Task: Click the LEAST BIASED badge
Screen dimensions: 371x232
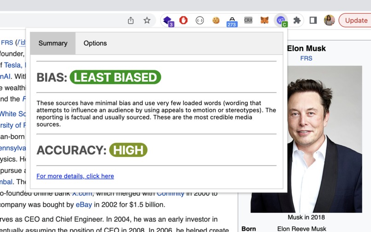Action: tap(116, 77)
